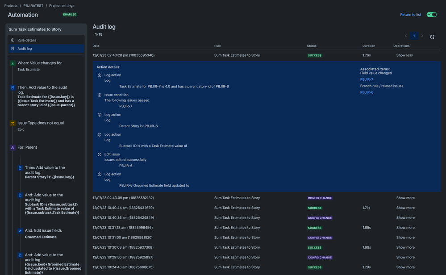The image size is (446, 275).
Task: Open Projects in the breadcrumb
Action: [11, 6]
